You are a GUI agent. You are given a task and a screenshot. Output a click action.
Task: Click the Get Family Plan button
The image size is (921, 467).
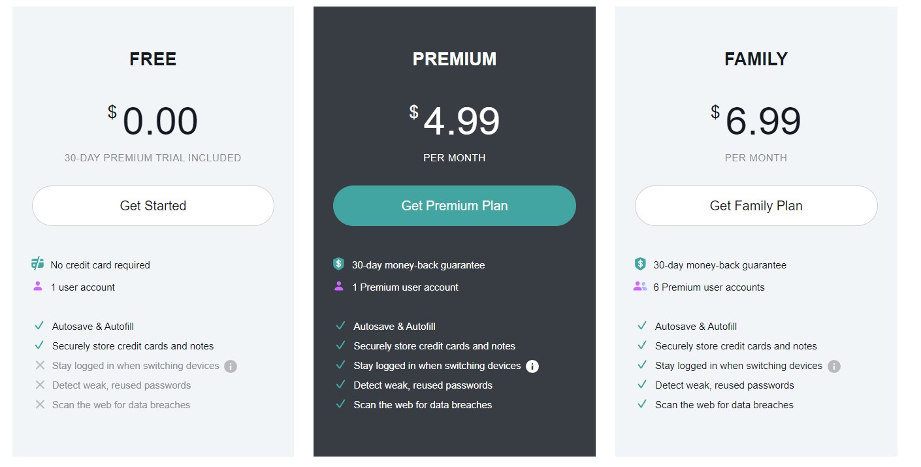pyautogui.click(x=756, y=206)
